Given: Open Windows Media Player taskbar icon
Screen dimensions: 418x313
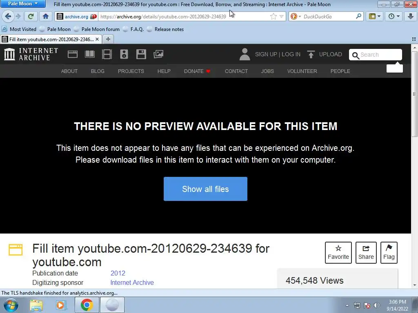Looking at the screenshot, I should tap(61, 305).
